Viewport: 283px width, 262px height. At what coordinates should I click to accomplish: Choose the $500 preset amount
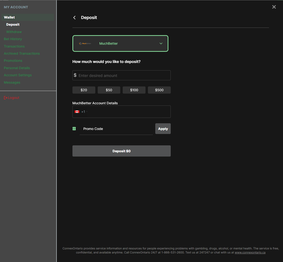[159, 90]
